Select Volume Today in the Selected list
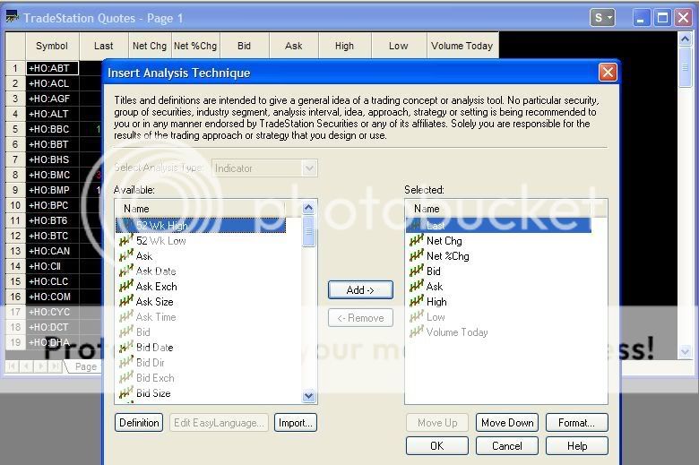The width and height of the screenshot is (699, 465). (x=457, y=332)
